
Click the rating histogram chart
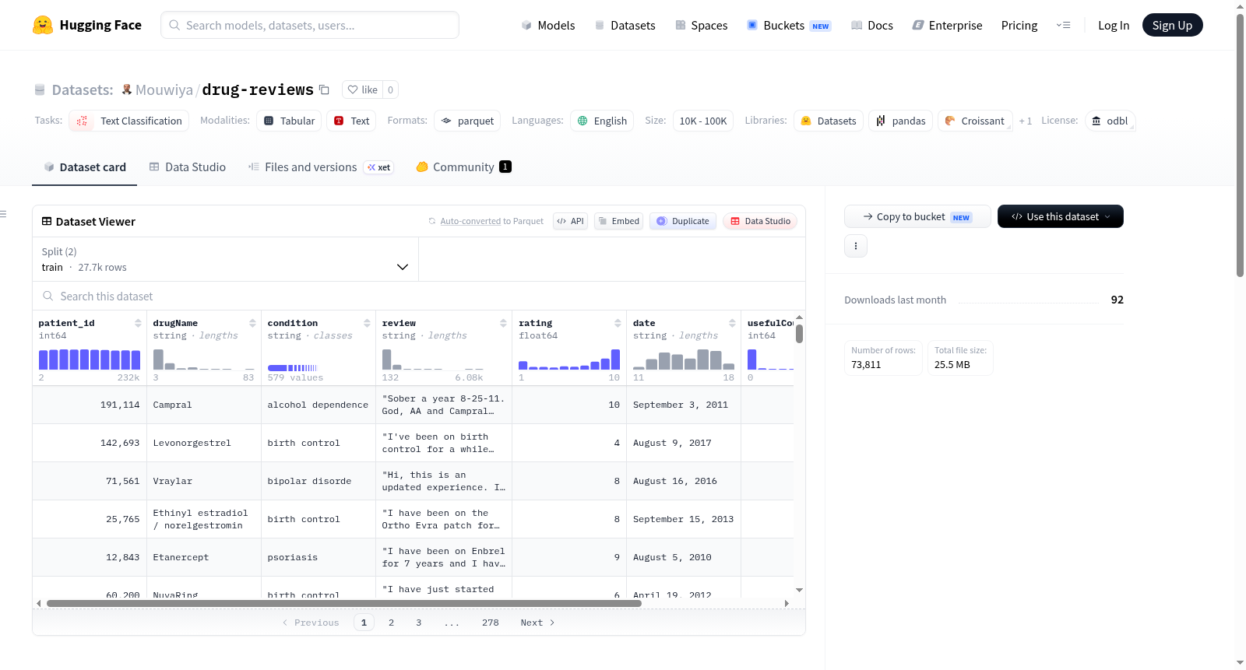[x=569, y=359]
